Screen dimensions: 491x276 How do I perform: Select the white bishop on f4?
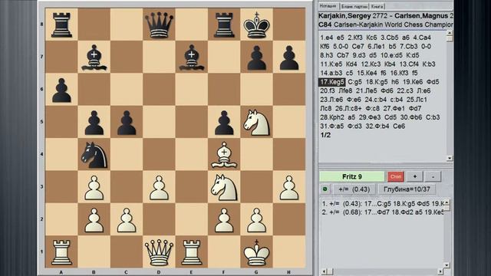click(224, 155)
